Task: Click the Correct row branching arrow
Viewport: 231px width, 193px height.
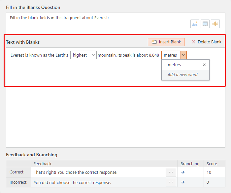Action: (183, 172)
